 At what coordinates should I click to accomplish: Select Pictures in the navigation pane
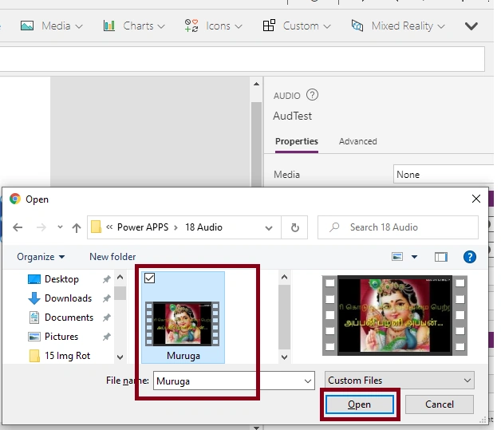[61, 337]
